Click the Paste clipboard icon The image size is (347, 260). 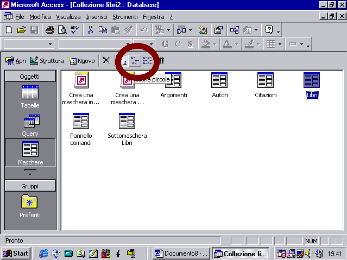click(115, 30)
